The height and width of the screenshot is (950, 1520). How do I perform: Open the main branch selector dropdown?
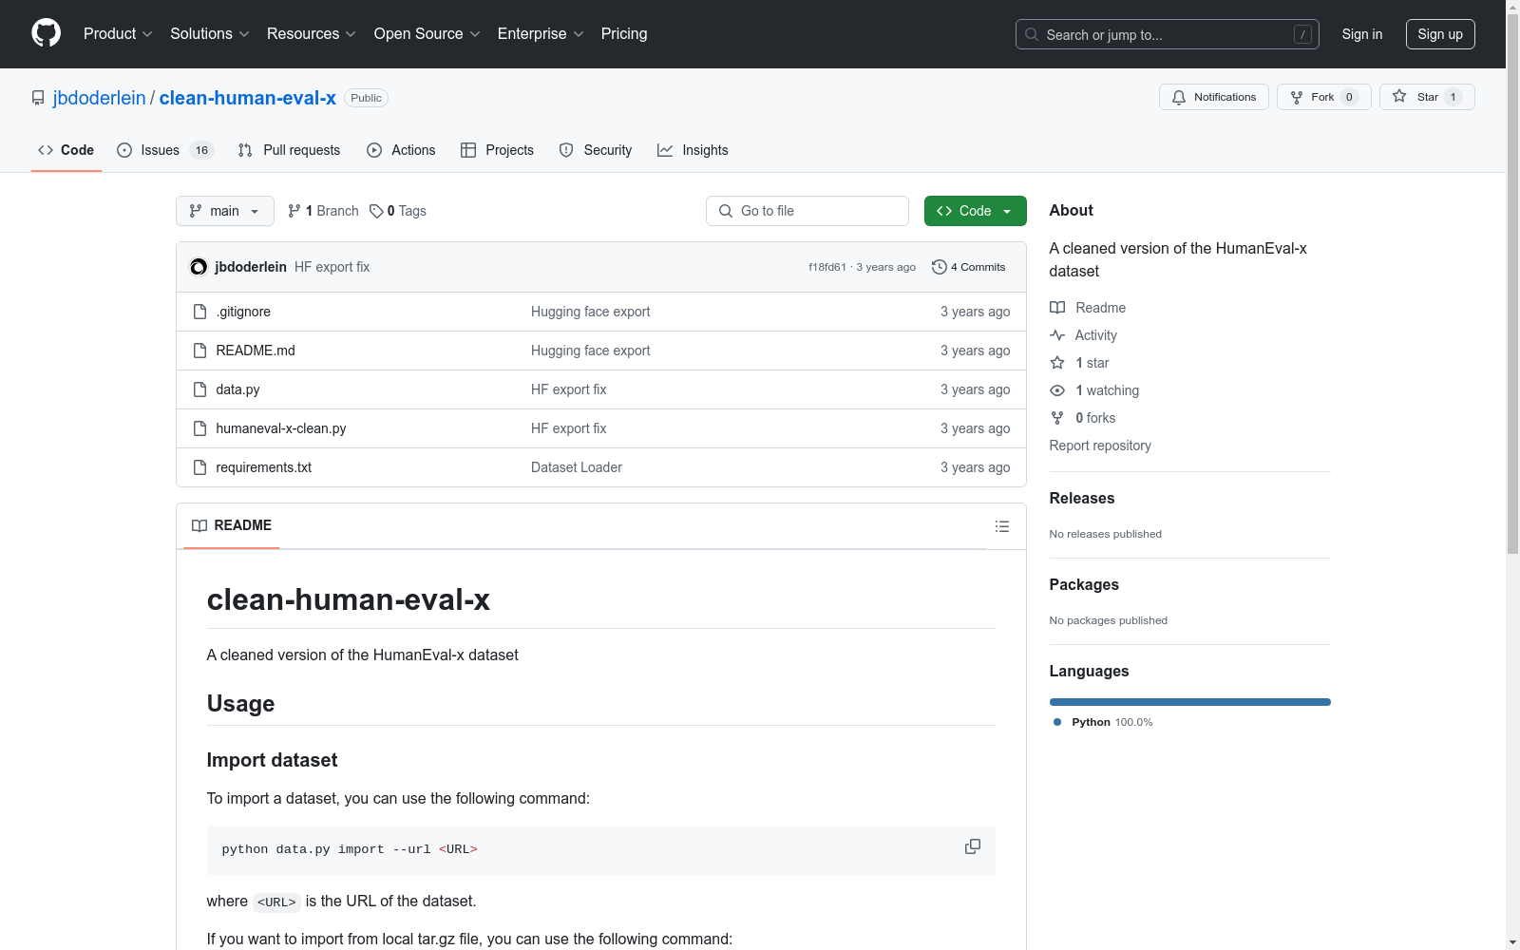point(225,211)
